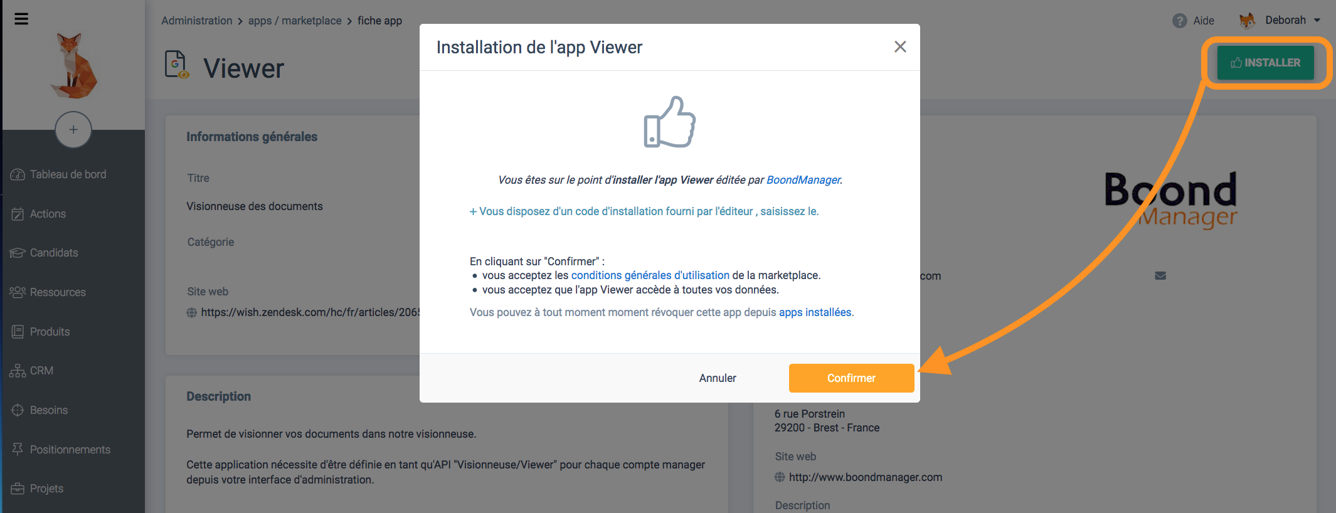Click the Viewer page title
Image resolution: width=1336 pixels, height=513 pixels.
[243, 68]
